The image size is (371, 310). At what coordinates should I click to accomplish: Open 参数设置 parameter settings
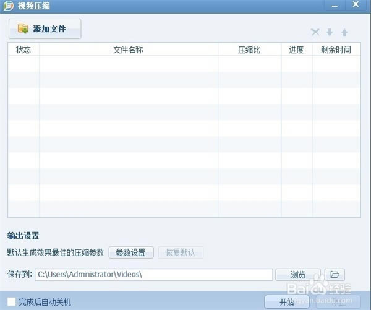(x=131, y=252)
